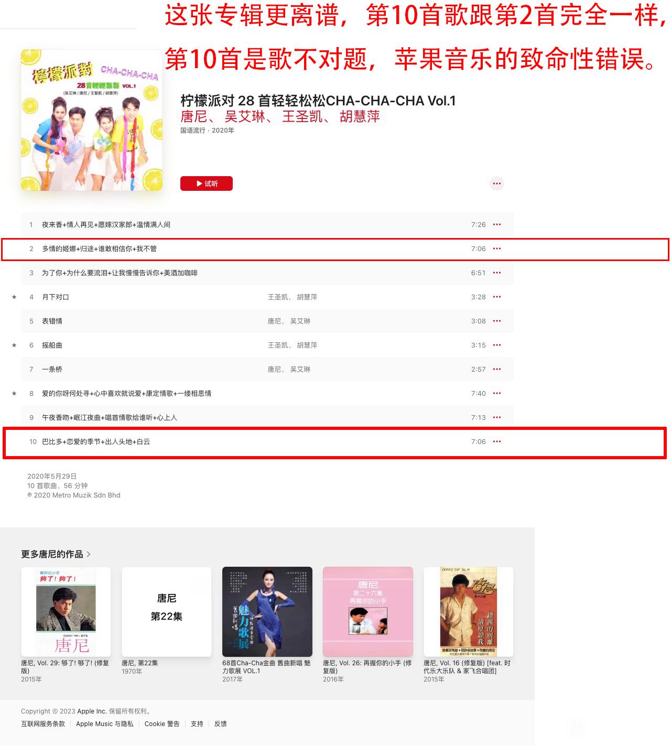Open artist link 吴艾琳 in album header
This screenshot has width=671, height=746.
(245, 116)
